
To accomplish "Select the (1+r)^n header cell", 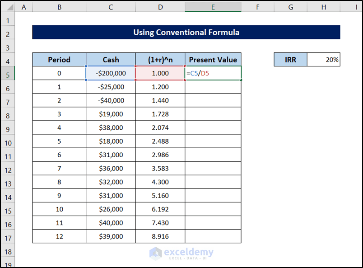I will (x=160, y=60).
